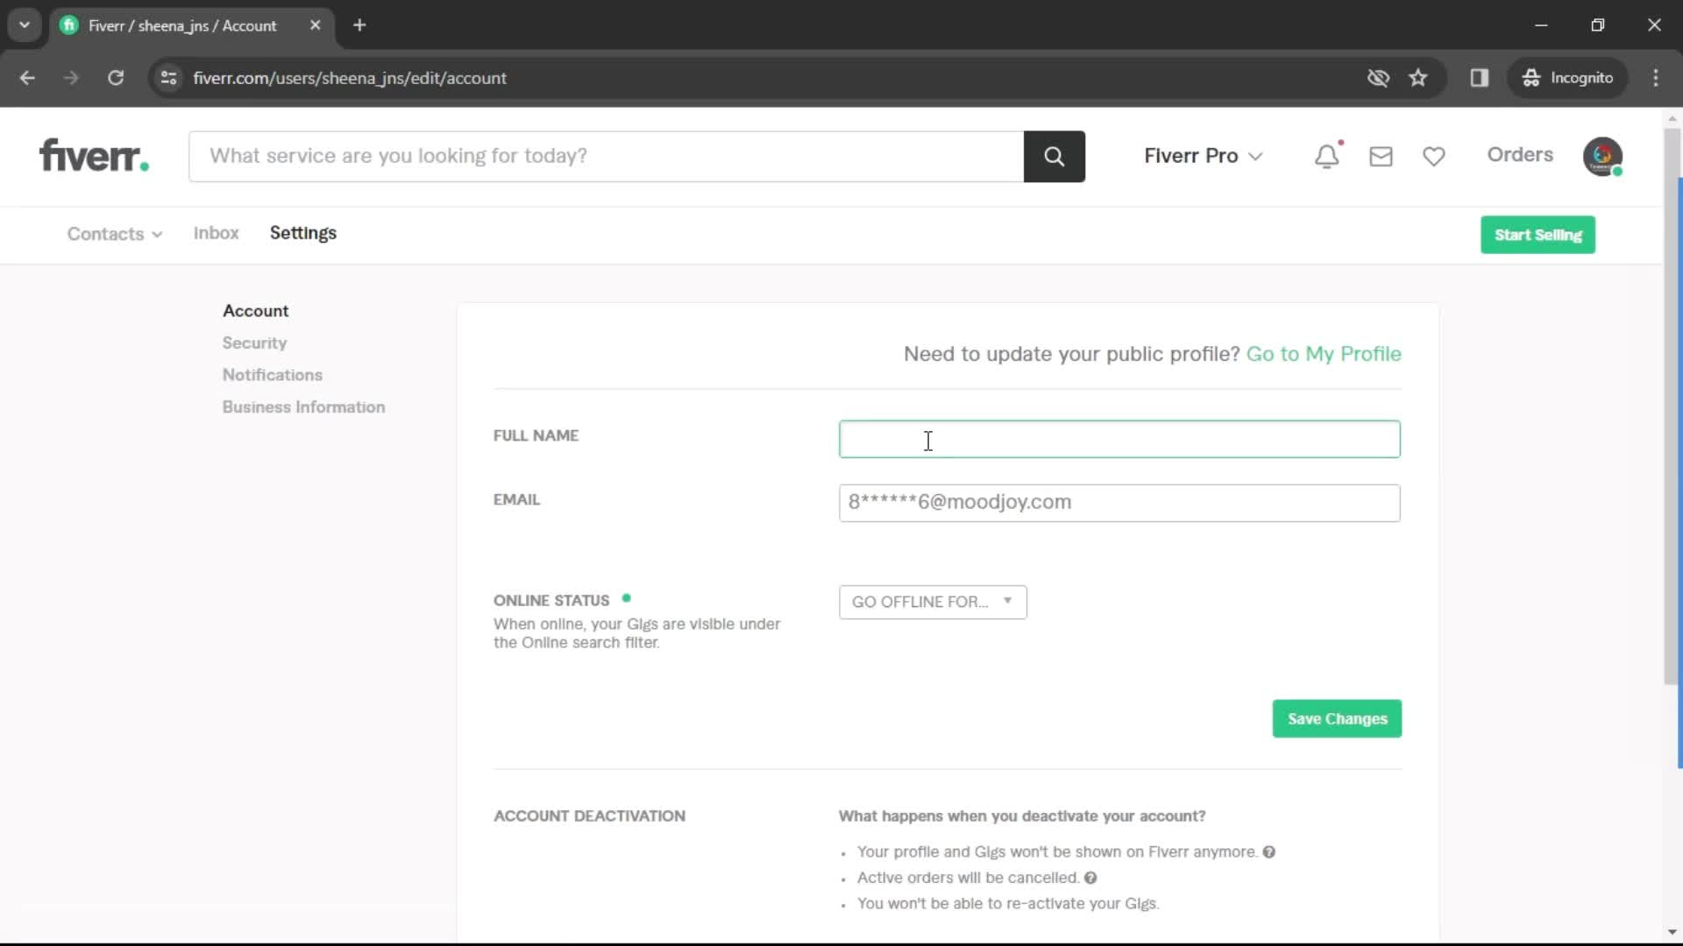1683x946 pixels.
Task: Click the incognito indicator in browser toolbar
Action: [x=1579, y=77]
